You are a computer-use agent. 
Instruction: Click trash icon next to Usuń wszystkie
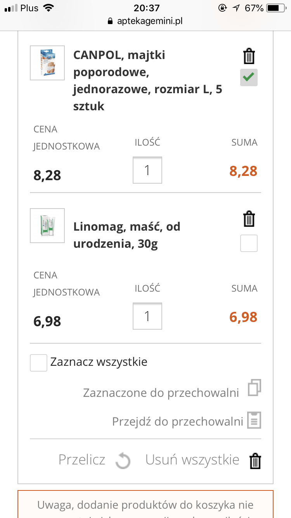(x=255, y=461)
